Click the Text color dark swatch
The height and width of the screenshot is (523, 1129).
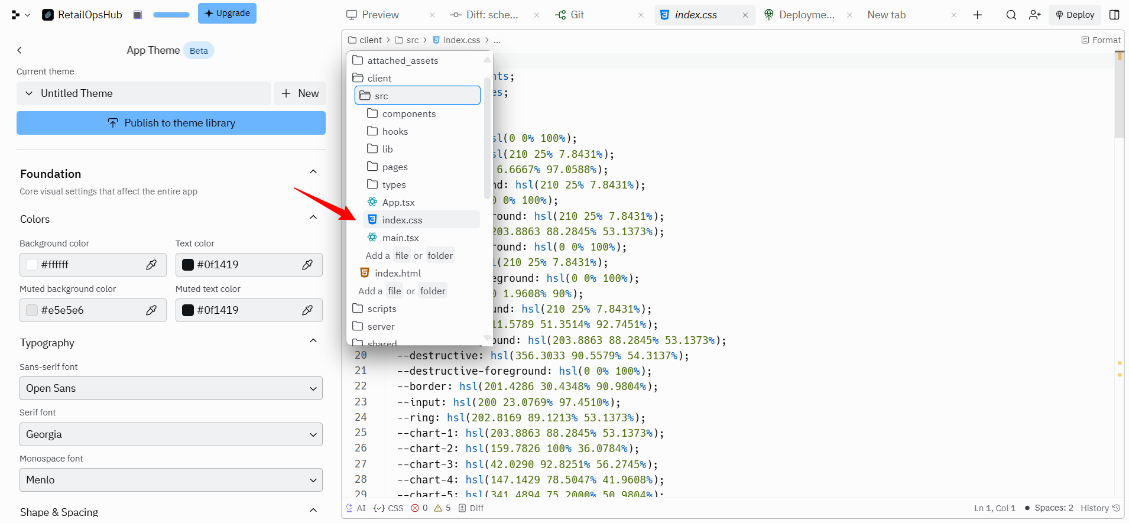click(x=188, y=265)
